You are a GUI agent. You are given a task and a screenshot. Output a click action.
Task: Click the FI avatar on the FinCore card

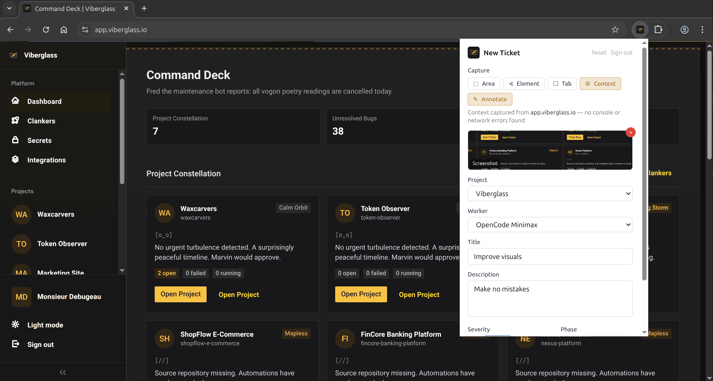tap(345, 339)
